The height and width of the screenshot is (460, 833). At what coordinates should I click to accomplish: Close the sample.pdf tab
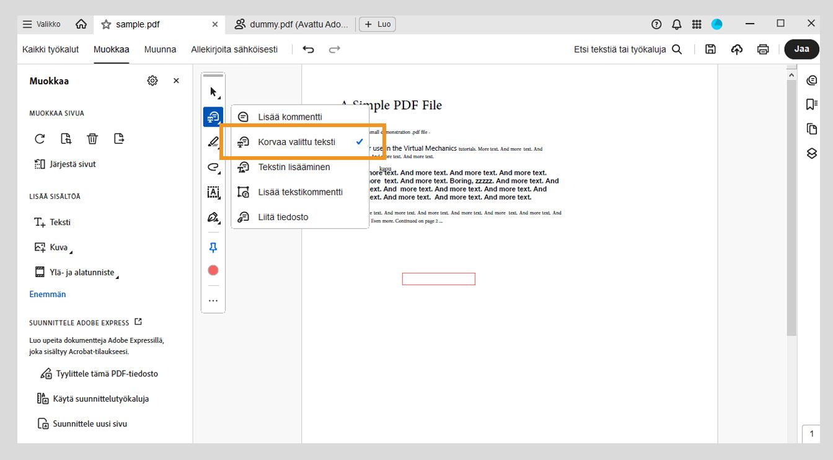215,24
